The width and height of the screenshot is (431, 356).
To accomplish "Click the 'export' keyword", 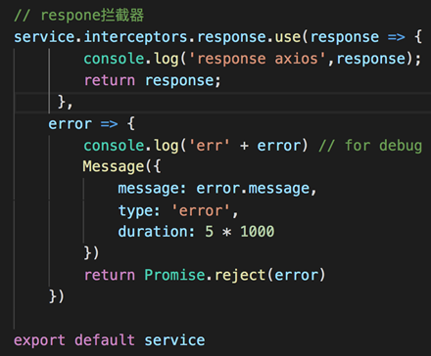I will [39, 340].
